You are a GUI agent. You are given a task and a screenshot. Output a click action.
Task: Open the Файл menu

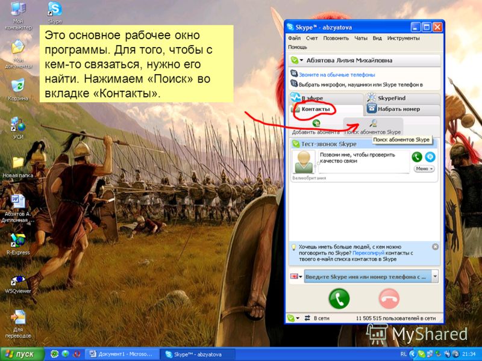point(294,38)
